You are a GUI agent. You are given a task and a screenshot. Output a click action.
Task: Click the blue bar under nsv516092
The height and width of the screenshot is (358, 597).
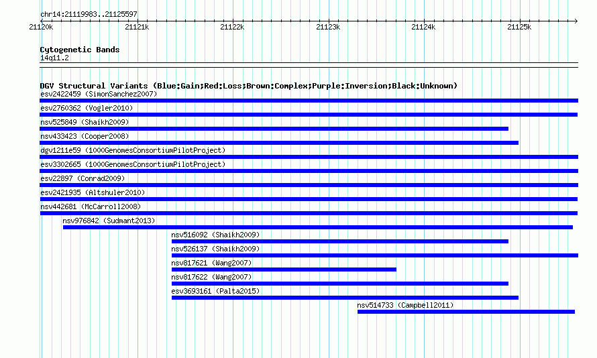[340, 241]
